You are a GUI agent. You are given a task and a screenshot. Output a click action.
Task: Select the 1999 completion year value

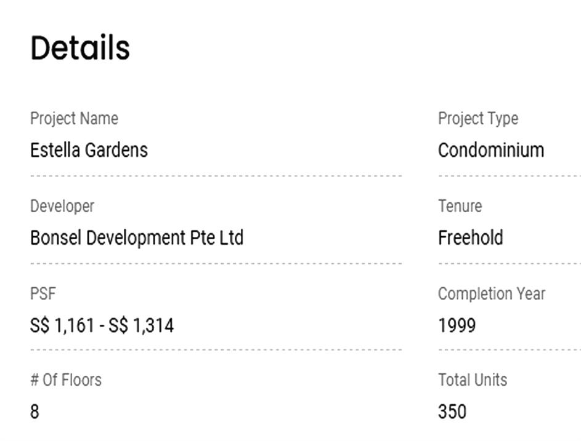457,325
